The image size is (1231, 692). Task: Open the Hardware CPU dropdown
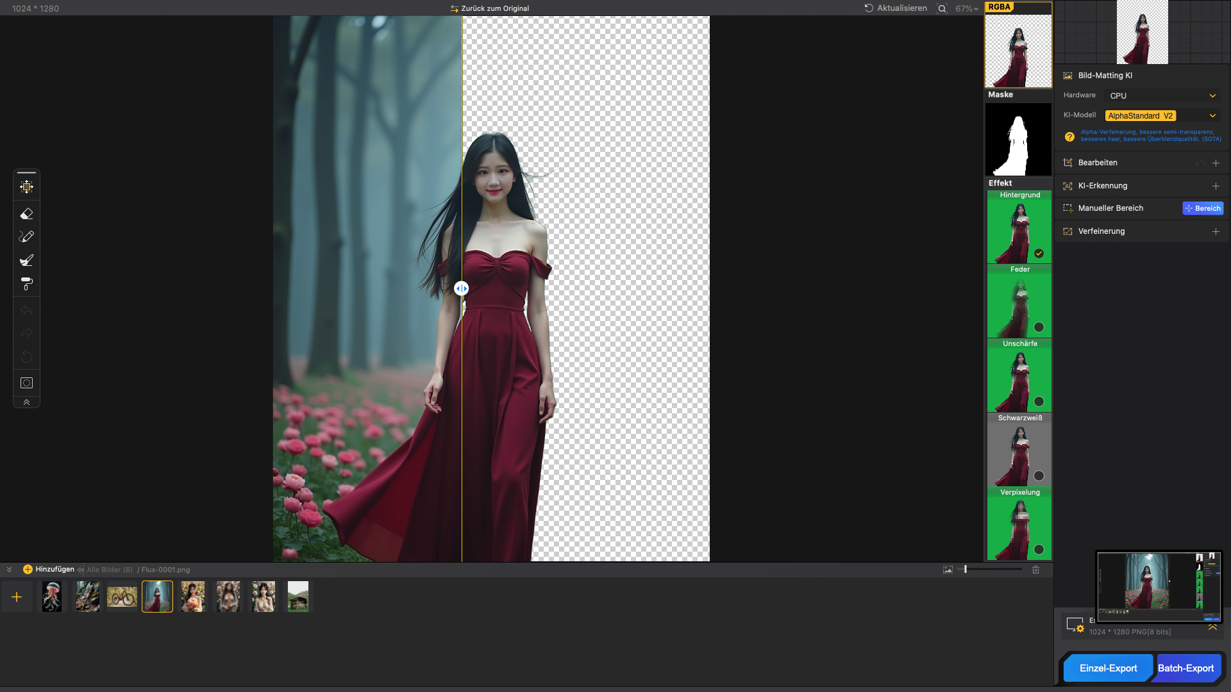1162,95
